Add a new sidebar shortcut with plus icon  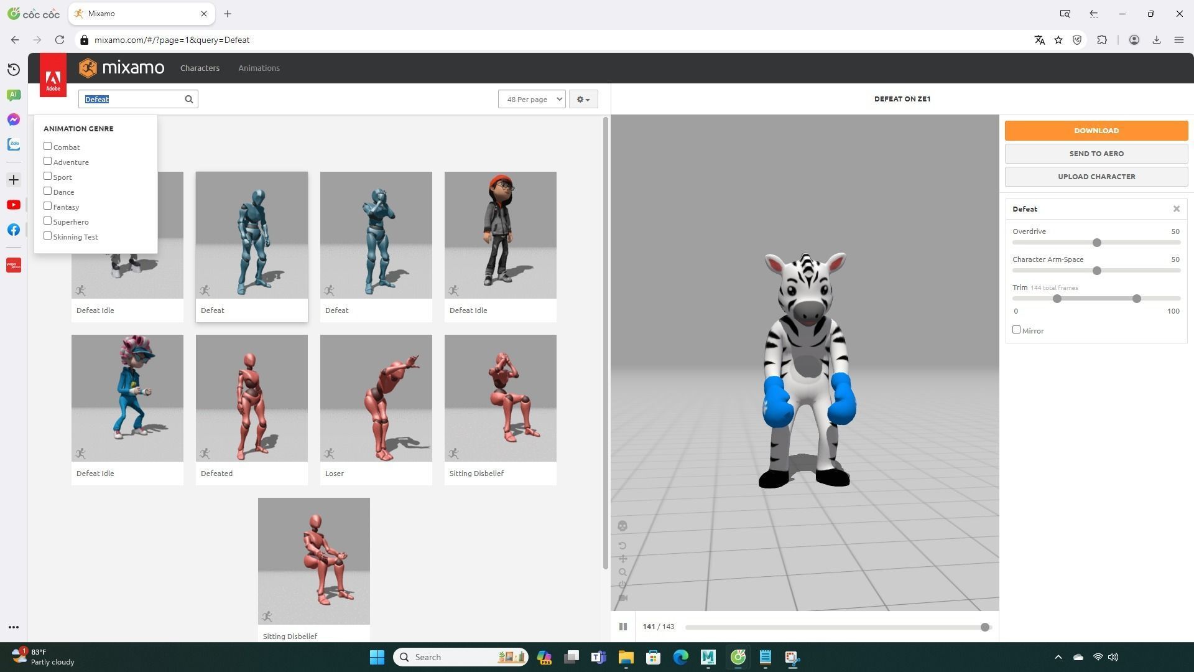pyautogui.click(x=14, y=180)
